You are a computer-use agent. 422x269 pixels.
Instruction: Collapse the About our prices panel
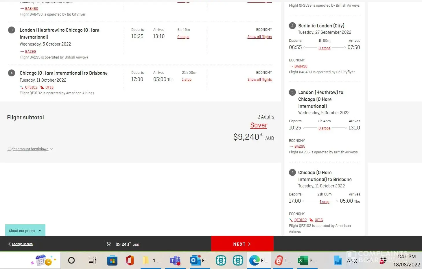(x=25, y=231)
